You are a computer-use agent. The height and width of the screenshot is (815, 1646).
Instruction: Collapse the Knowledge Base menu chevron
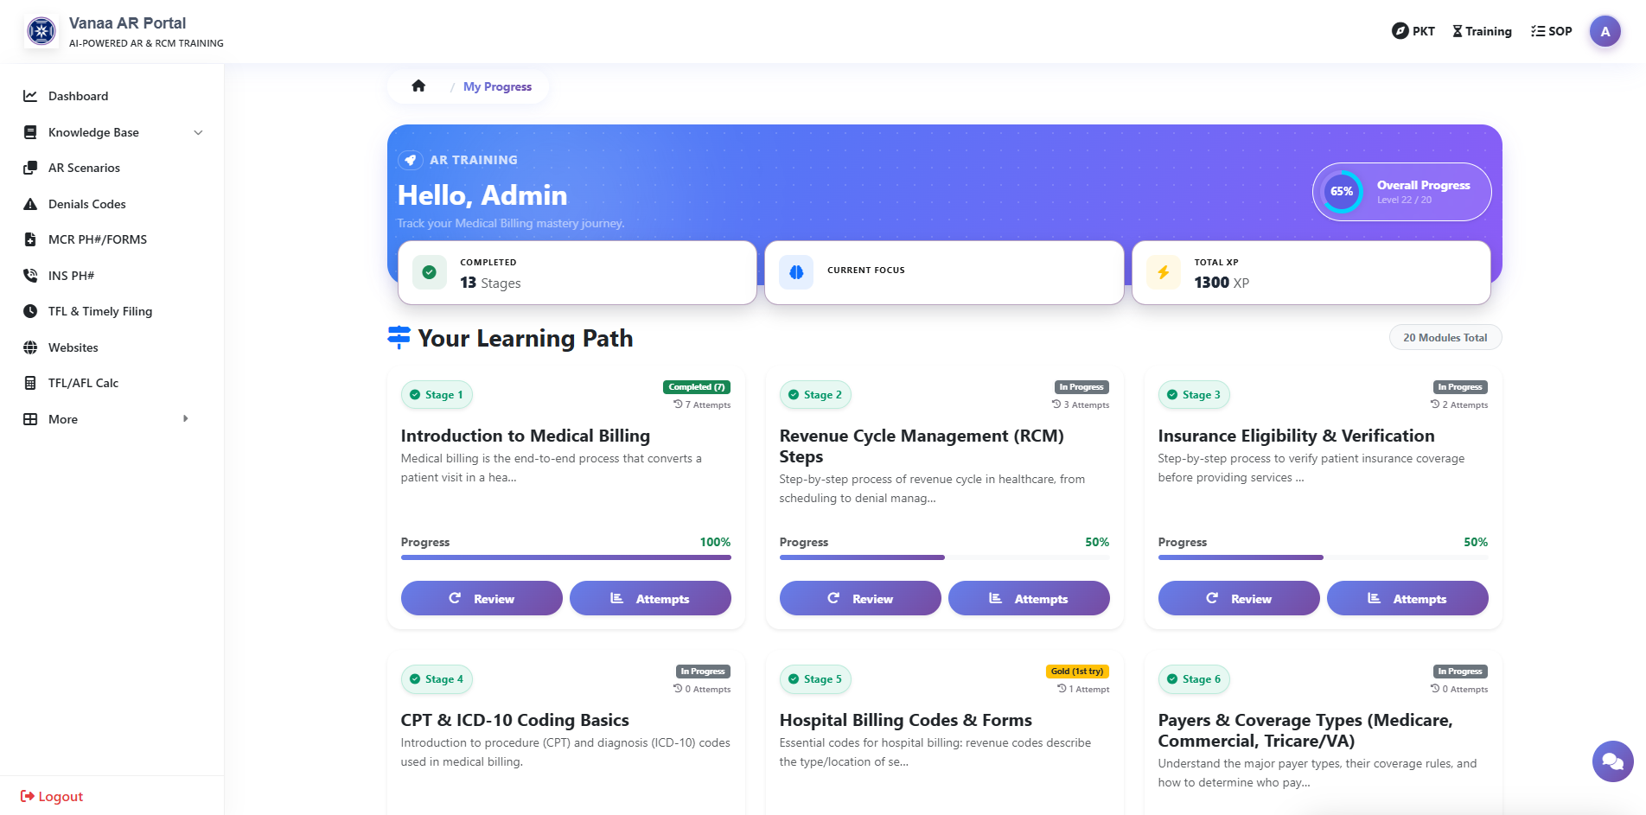[200, 132]
